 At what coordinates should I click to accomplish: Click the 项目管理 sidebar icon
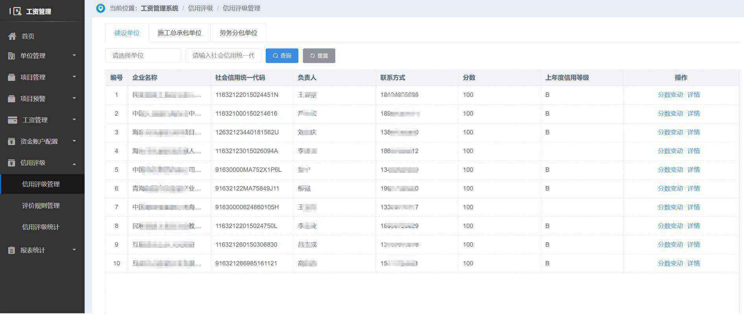point(11,77)
